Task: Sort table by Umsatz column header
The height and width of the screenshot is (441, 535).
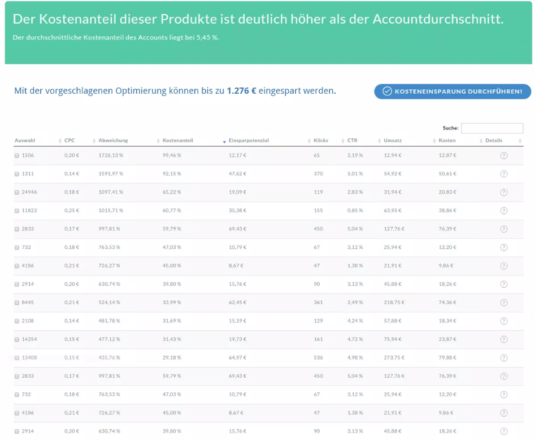Action: coord(392,141)
